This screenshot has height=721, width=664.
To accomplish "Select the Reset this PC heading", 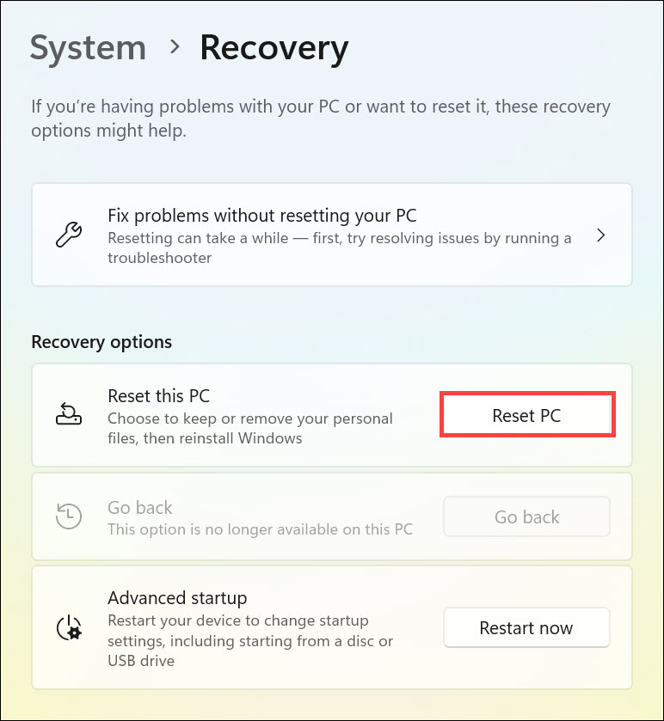I will (159, 396).
